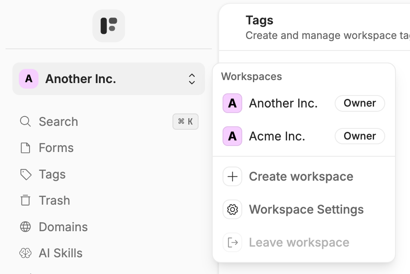The image size is (410, 274).
Task: Click the up-down chevrons in workspace switcher
Action: tap(192, 79)
